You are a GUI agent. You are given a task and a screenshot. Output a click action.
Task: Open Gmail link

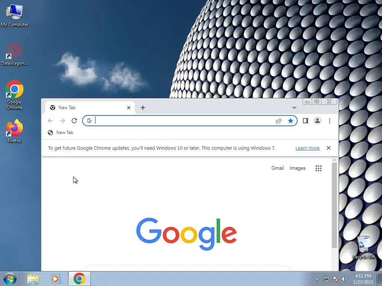tap(278, 168)
